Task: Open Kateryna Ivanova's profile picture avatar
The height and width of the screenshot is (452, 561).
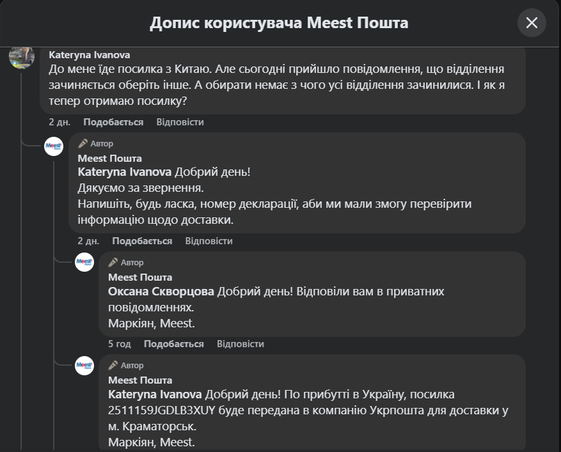Action: coord(22,58)
